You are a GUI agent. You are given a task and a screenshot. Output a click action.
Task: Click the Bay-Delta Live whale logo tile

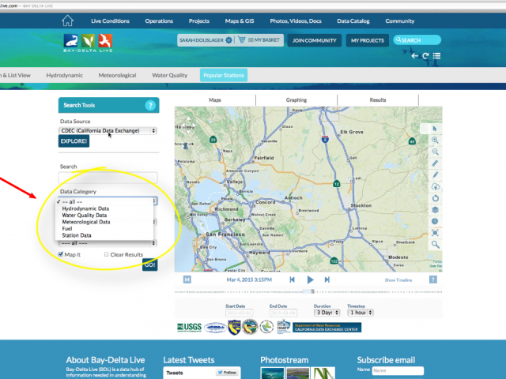70,41
